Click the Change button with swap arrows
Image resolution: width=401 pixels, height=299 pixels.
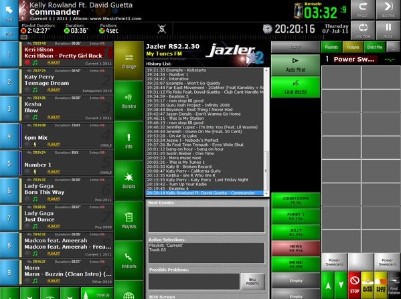click(129, 61)
